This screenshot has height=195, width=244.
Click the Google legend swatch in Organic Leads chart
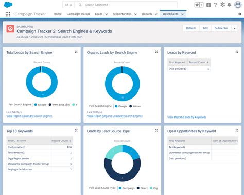(x=116, y=106)
